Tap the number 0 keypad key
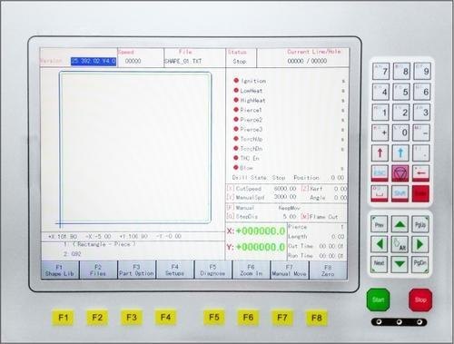This screenshot has height=344, width=454. coord(401,133)
